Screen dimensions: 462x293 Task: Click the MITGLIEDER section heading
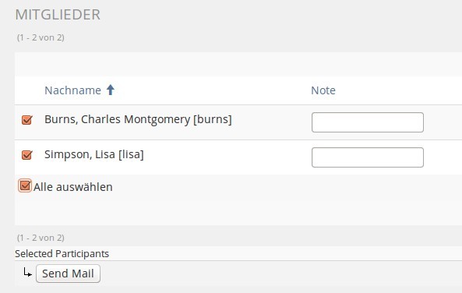[58, 15]
